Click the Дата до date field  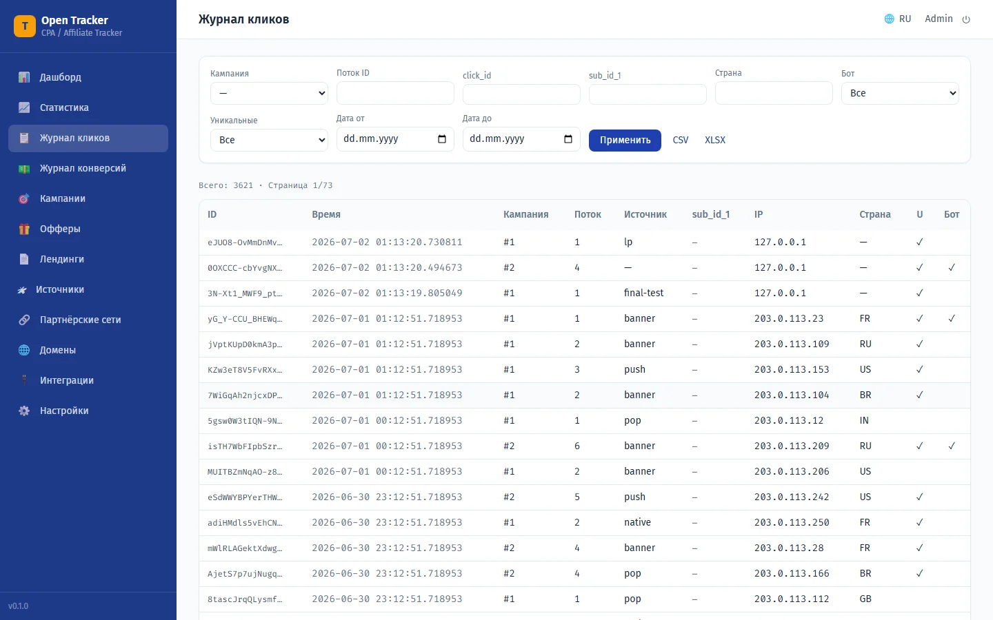(521, 139)
